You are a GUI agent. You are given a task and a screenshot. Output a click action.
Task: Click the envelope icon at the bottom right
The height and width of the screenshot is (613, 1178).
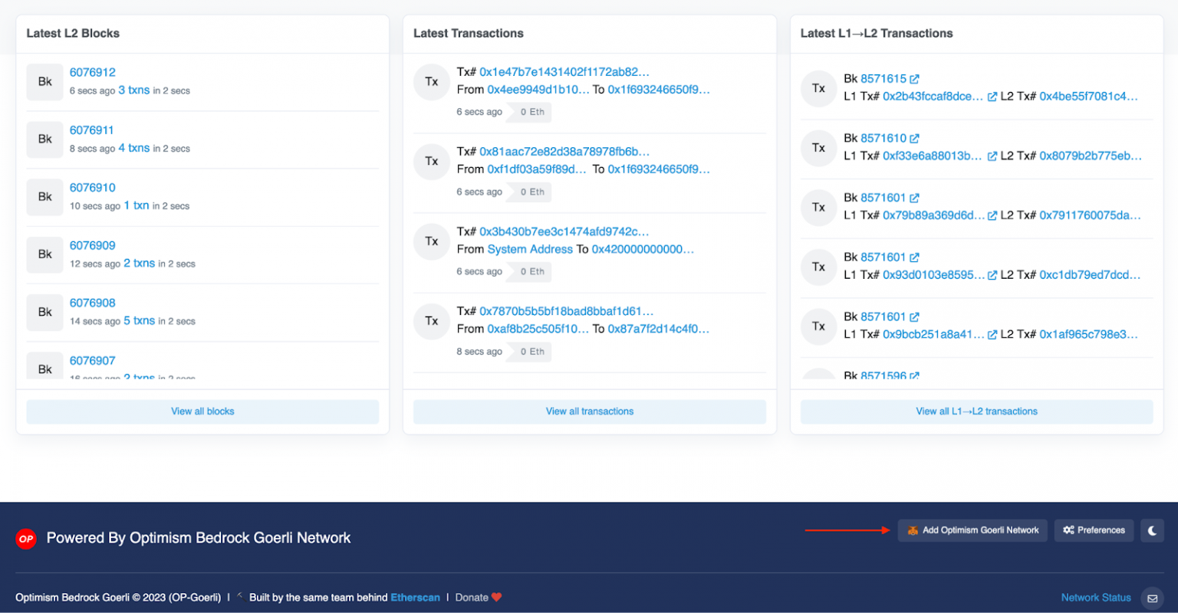1152,598
